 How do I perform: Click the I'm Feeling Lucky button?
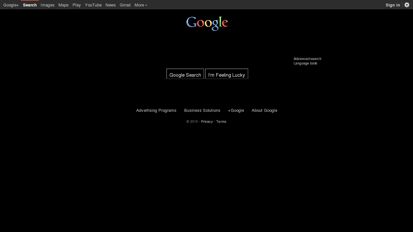click(227, 74)
